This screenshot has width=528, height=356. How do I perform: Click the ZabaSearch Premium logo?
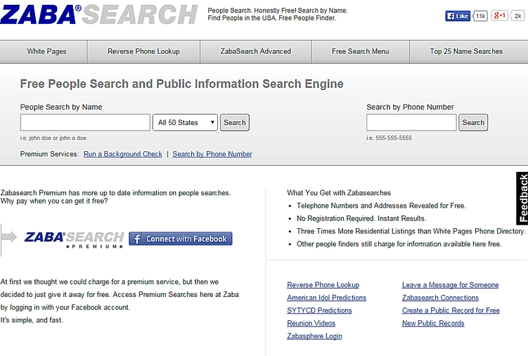tap(74, 239)
